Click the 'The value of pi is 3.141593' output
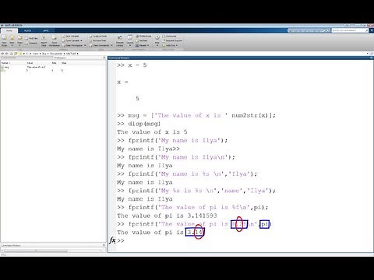This screenshot has height=280, width=374. pos(167,215)
